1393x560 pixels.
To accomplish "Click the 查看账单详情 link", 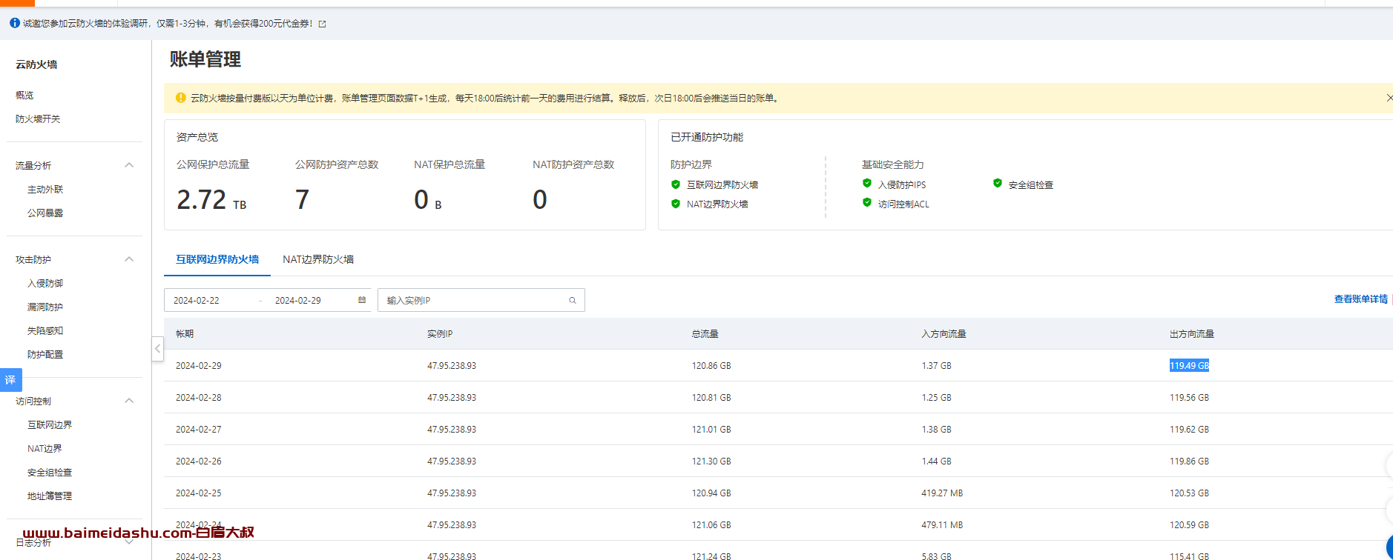I will 1361,299.
